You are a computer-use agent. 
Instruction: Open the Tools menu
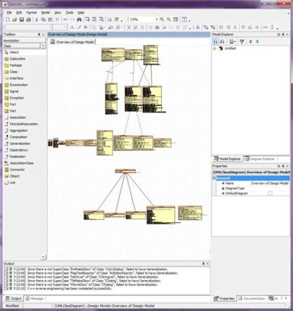pyautogui.click(x=69, y=13)
